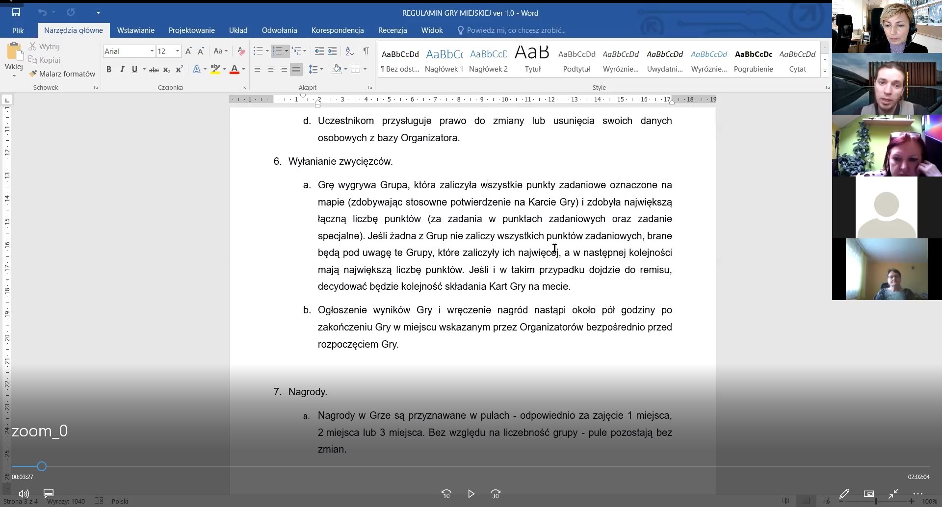Toggle underline formatting
Screen dimensions: 942x507
[134, 70]
